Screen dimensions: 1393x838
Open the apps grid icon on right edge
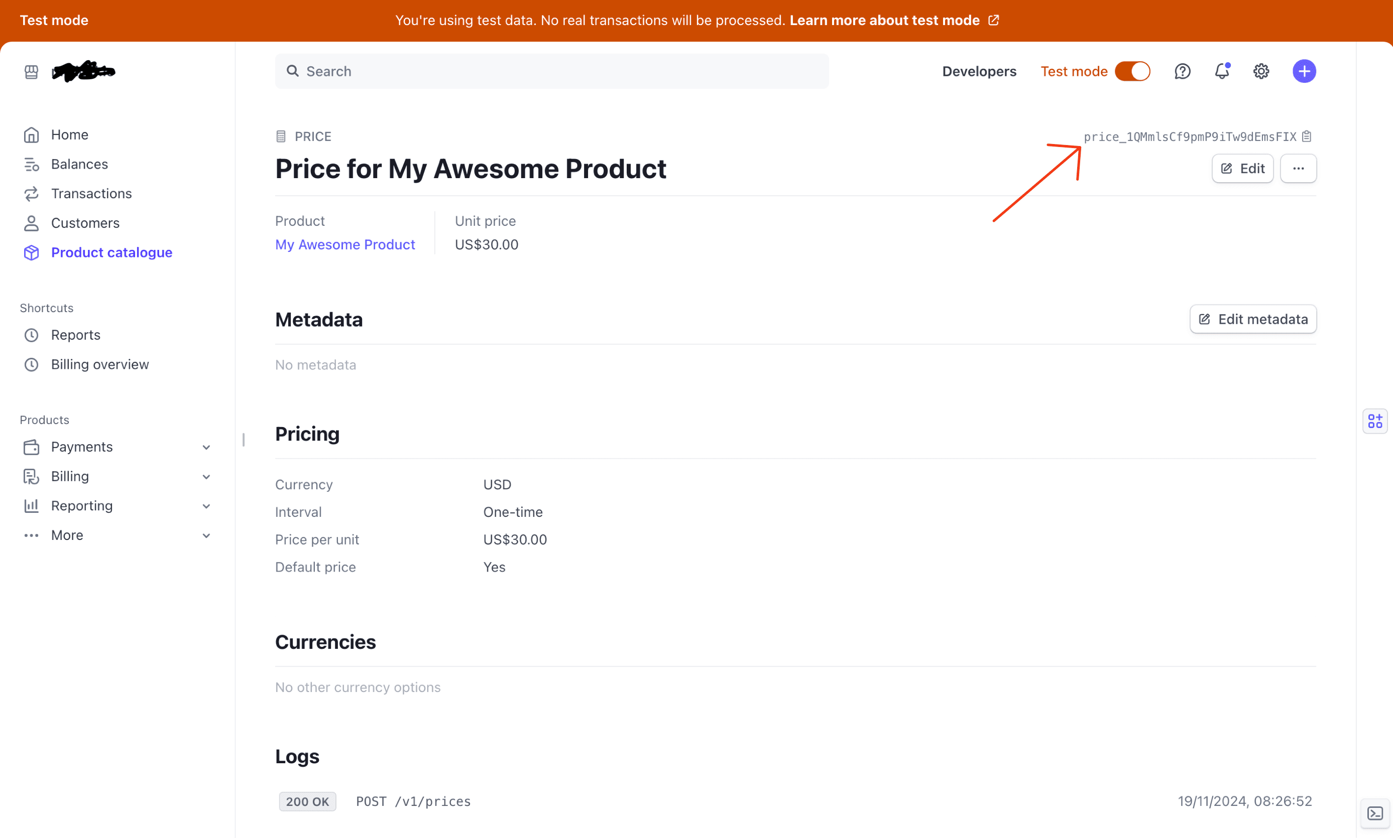(1375, 422)
